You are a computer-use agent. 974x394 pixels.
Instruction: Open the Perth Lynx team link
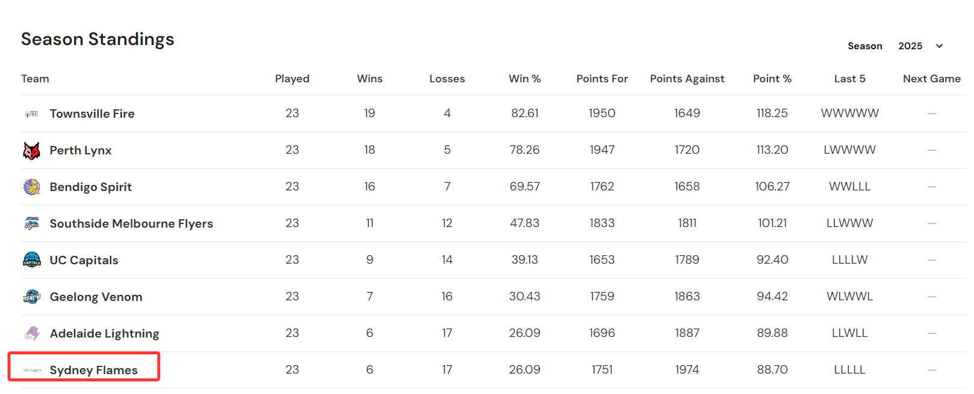[81, 150]
